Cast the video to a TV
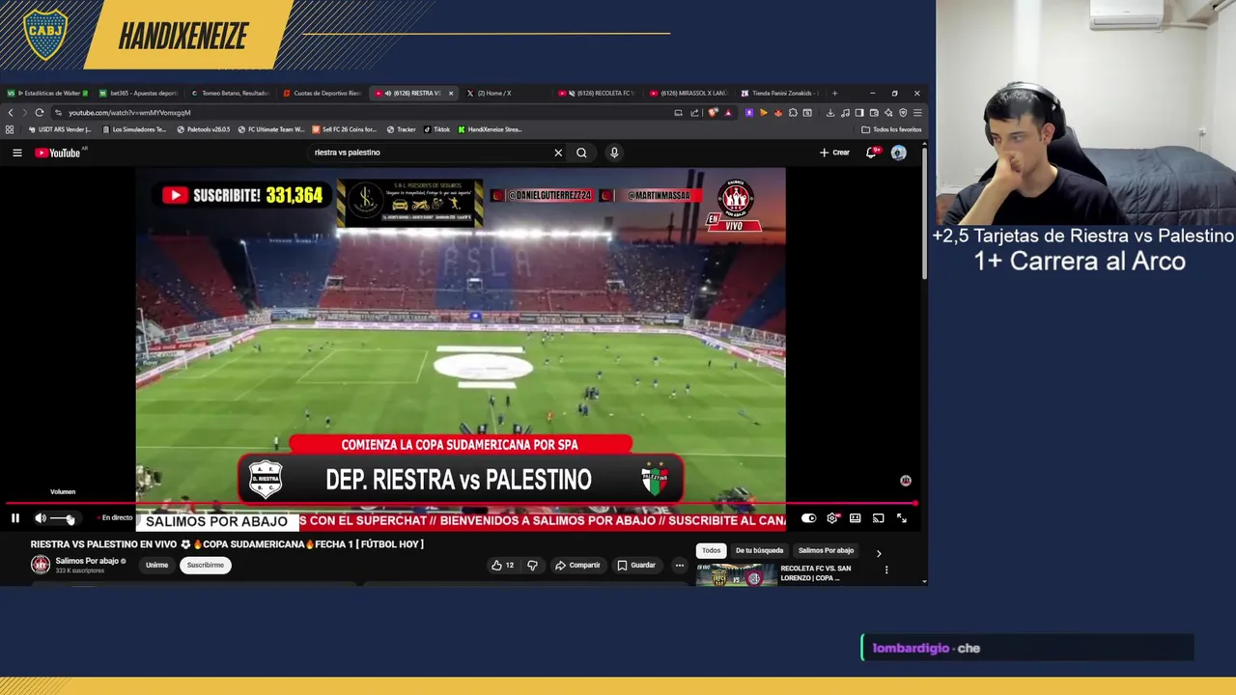This screenshot has height=695, width=1236. coord(879,518)
